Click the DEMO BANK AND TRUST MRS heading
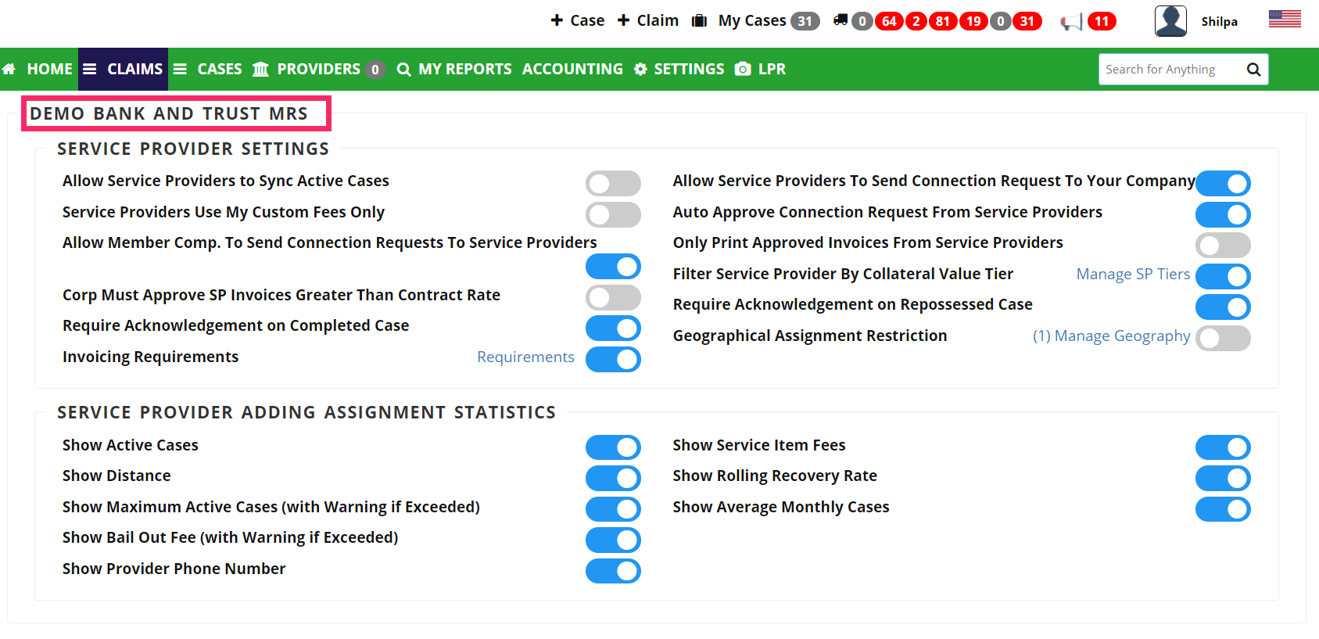Screen dimensions: 1319x639 click(169, 114)
